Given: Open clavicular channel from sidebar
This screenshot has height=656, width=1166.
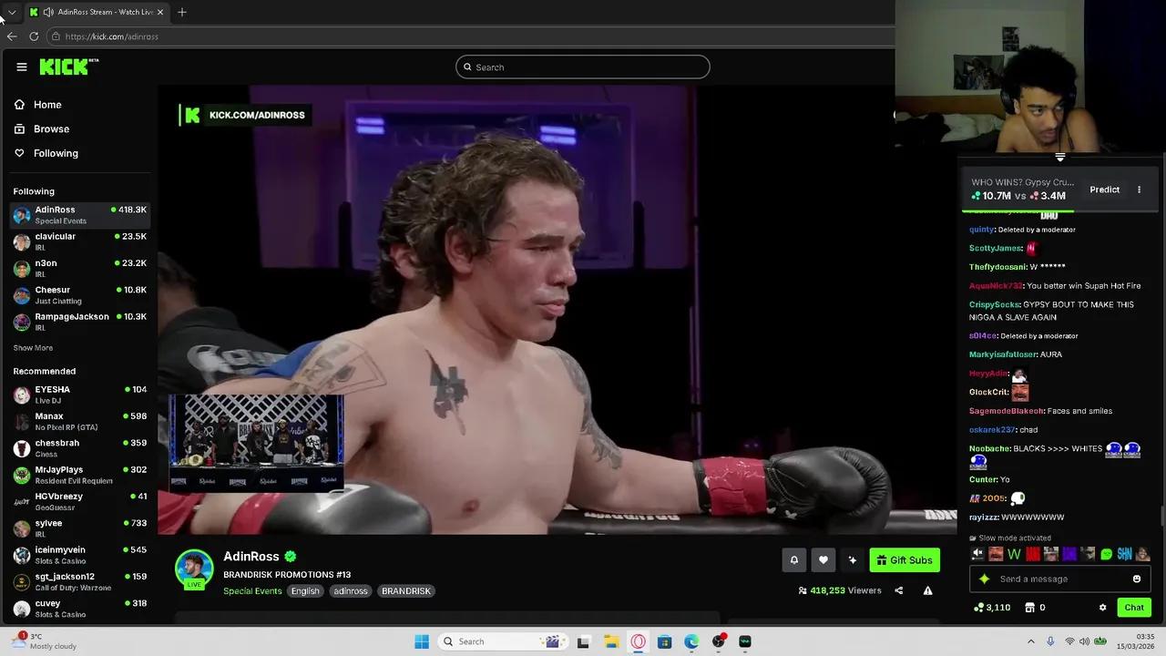Looking at the screenshot, I should pos(79,241).
